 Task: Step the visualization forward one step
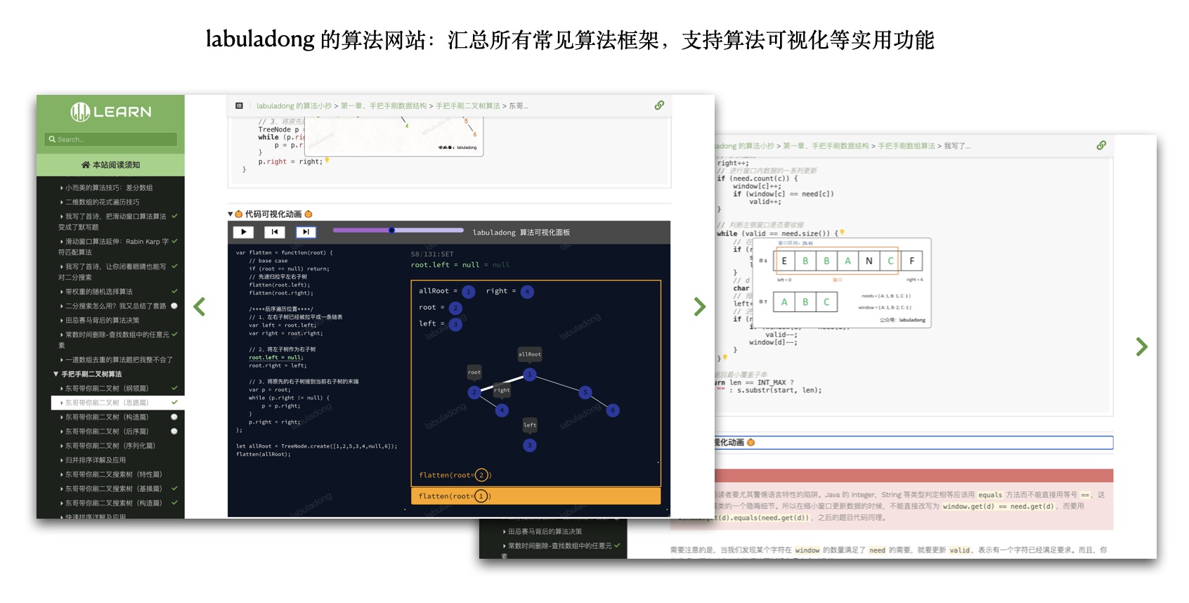click(x=306, y=232)
